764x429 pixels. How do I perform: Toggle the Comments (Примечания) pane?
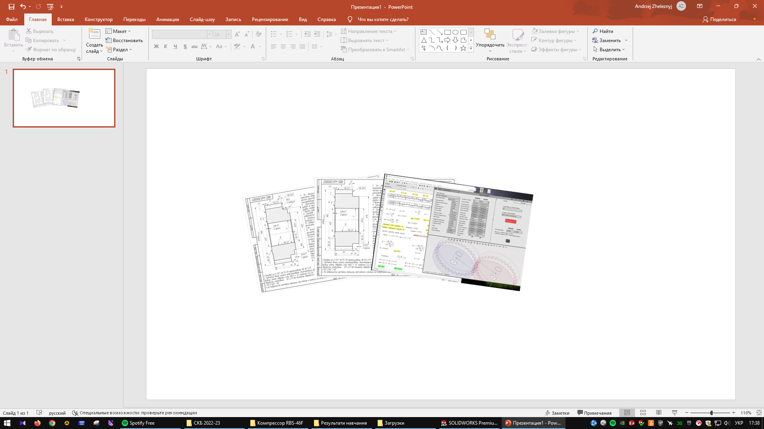point(594,413)
